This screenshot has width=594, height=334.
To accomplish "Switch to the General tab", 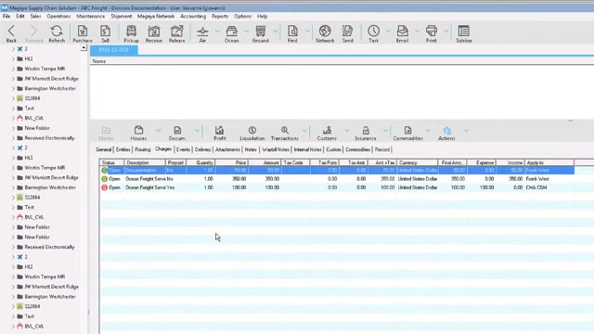I will click(103, 149).
